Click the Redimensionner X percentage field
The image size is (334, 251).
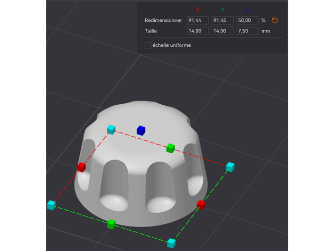point(197,20)
